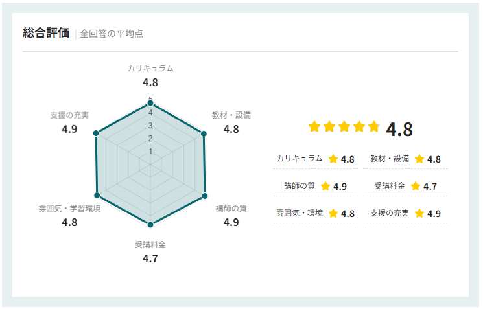Screen dimensions: 483x309
Task: Click the 全回答の平均点 subtitle text
Action: coord(112,34)
